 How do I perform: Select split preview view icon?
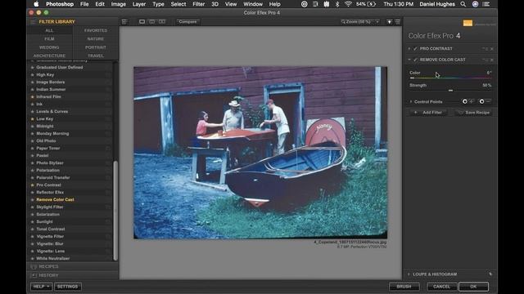[x=152, y=22]
